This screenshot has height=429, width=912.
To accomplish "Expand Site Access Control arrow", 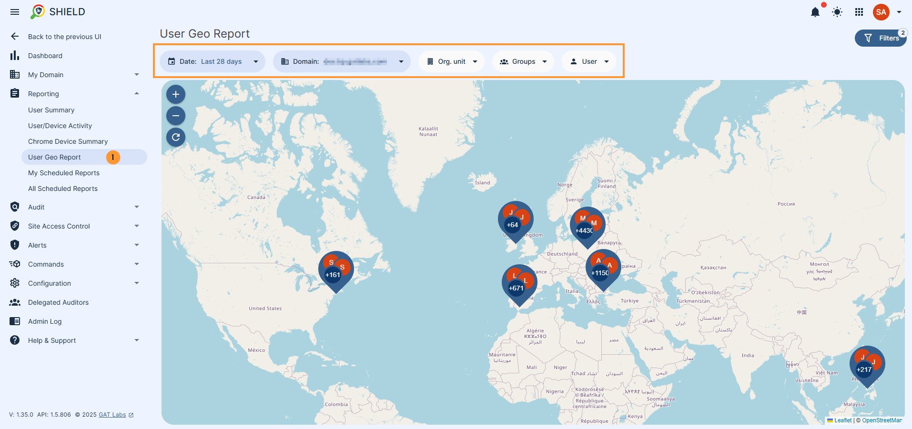I will (137, 226).
